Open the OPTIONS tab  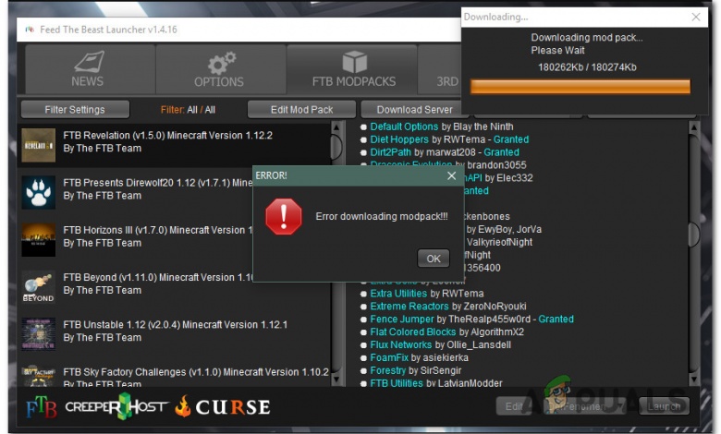click(221, 69)
